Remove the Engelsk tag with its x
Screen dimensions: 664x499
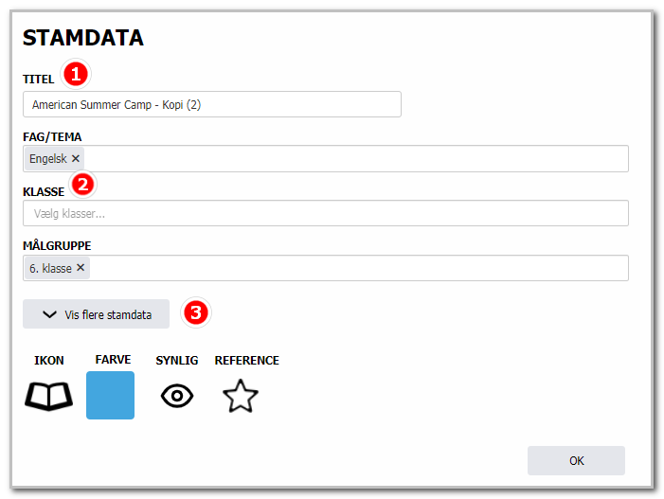click(x=76, y=158)
